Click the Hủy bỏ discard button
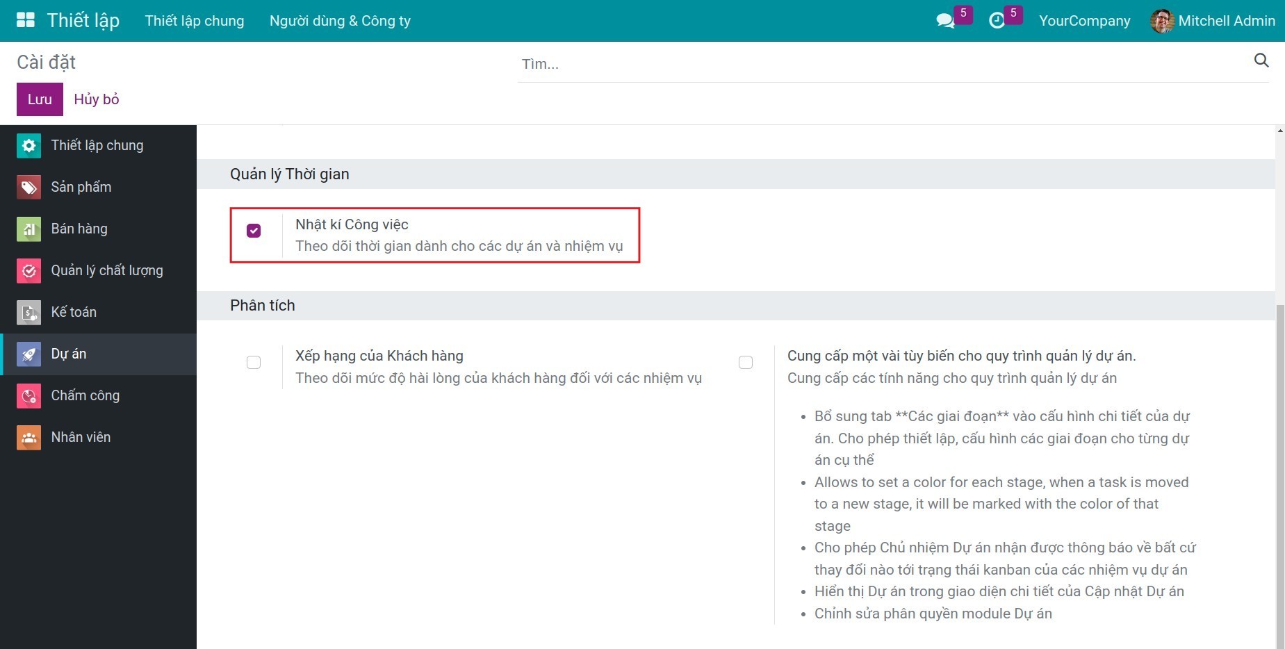The image size is (1285, 649). tap(97, 99)
